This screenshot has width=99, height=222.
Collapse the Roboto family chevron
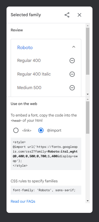(73, 47)
